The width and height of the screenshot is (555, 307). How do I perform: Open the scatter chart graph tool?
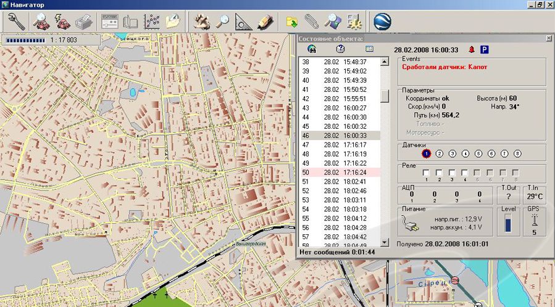(152, 22)
